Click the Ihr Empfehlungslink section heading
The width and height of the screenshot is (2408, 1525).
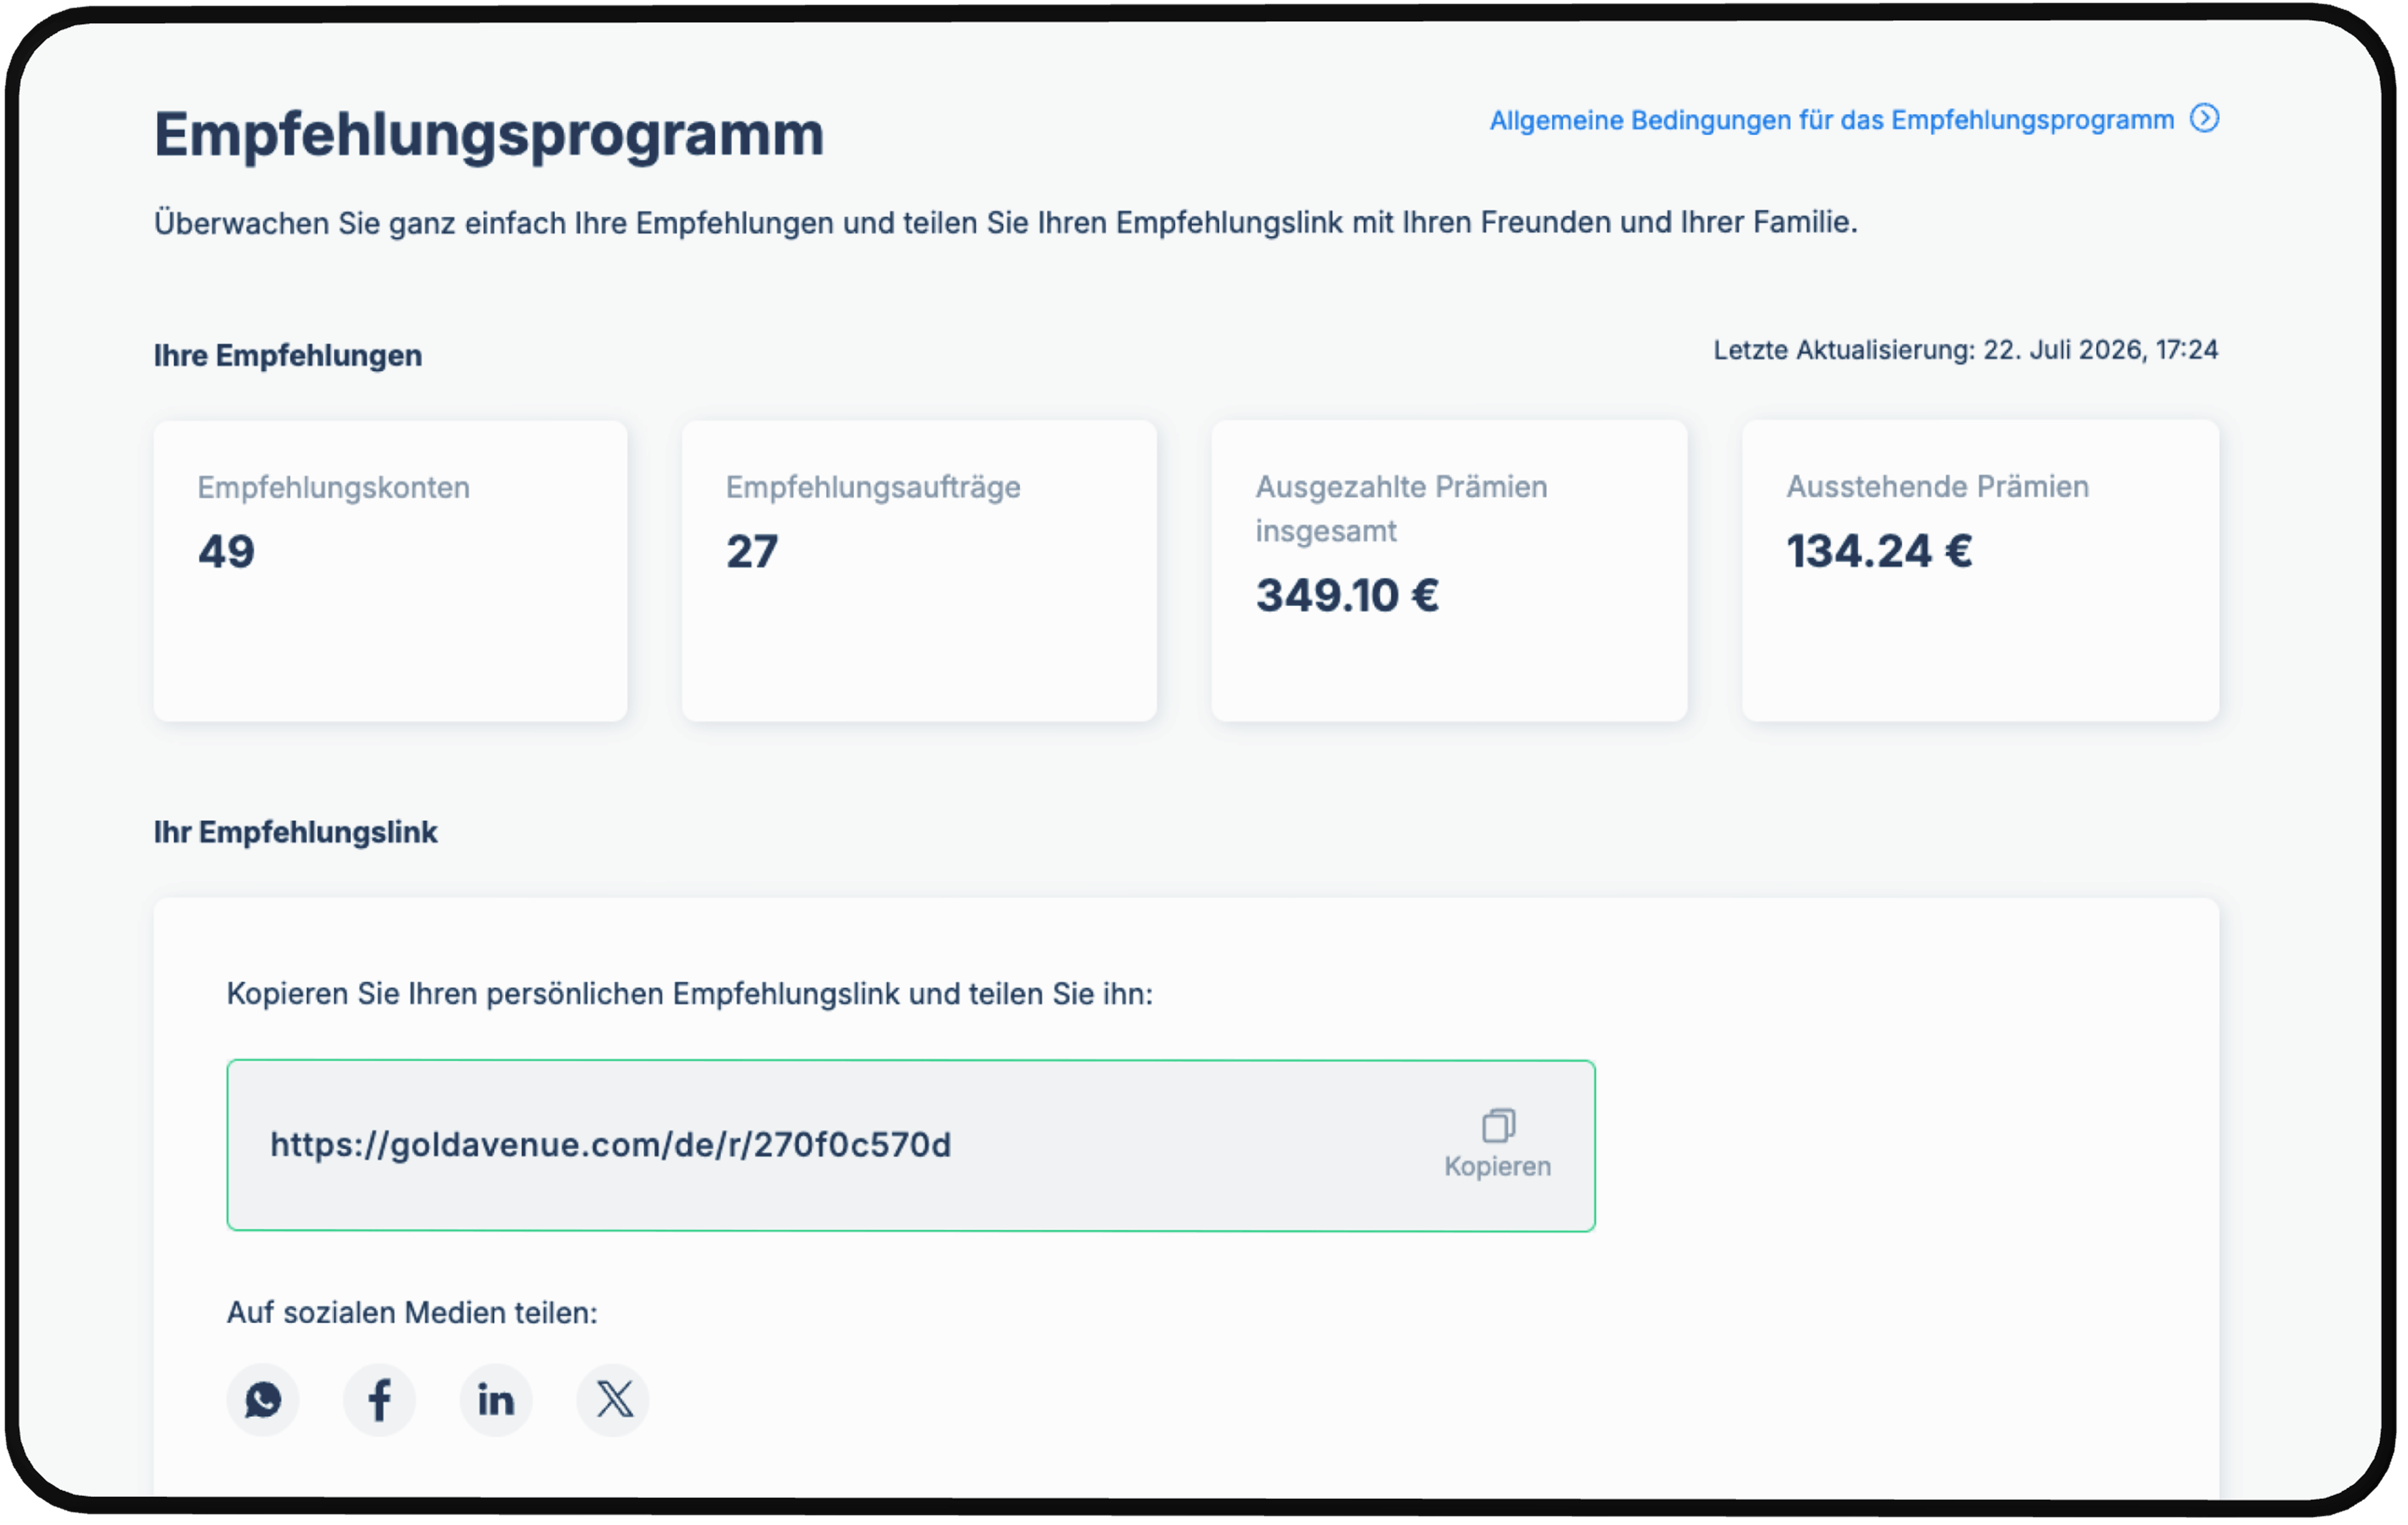click(296, 833)
